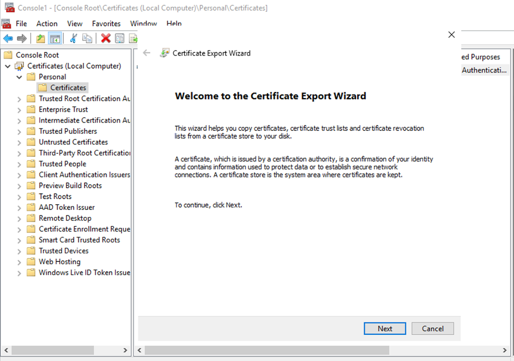
Task: Collapse the Personal folder node
Action: click(19, 77)
